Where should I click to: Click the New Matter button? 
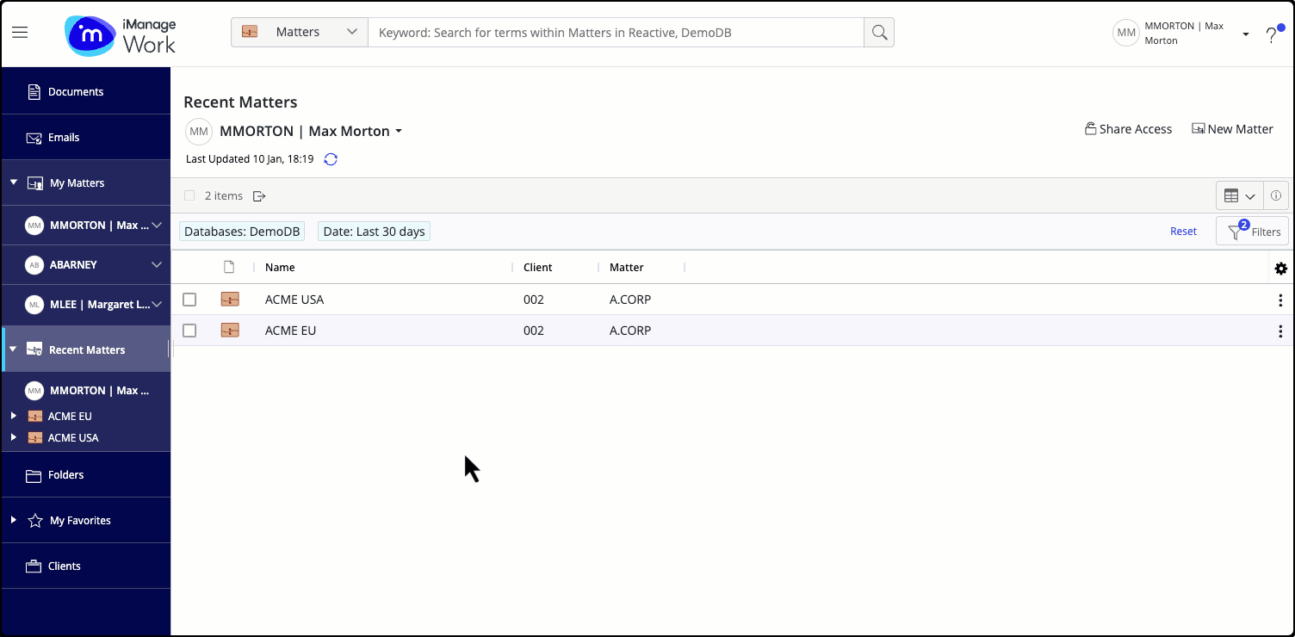point(1232,129)
